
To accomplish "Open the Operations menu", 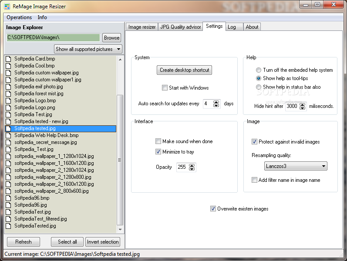I will (19, 17).
